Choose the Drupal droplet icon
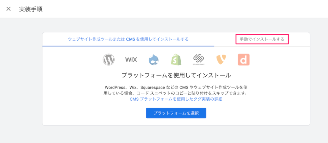Image resolution: width=328 pixels, height=143 pixels. (154, 60)
